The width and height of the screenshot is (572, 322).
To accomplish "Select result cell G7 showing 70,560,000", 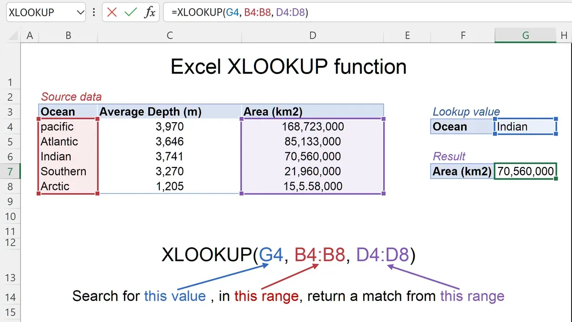I will 525,171.
